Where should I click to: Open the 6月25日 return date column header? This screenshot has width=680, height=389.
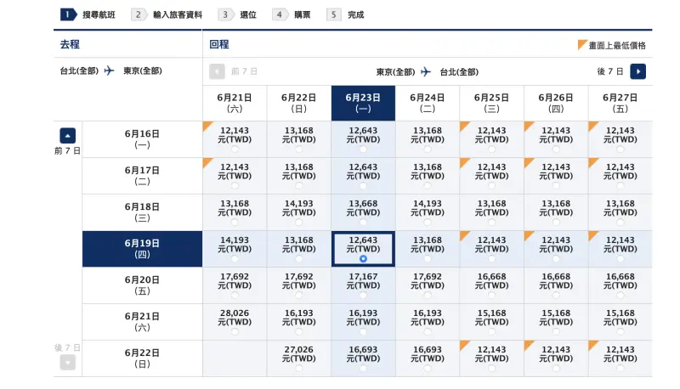(492, 103)
